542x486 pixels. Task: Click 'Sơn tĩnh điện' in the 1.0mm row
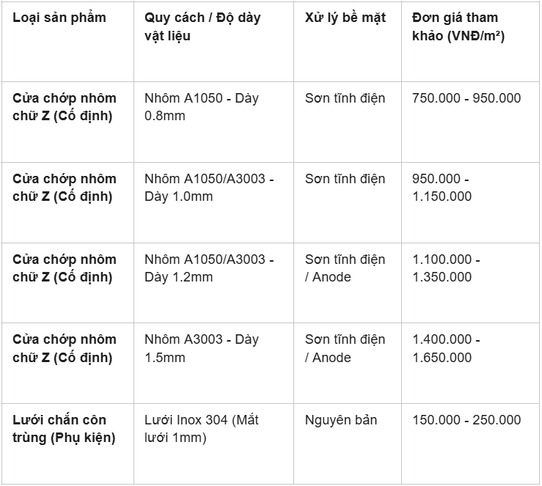click(345, 179)
